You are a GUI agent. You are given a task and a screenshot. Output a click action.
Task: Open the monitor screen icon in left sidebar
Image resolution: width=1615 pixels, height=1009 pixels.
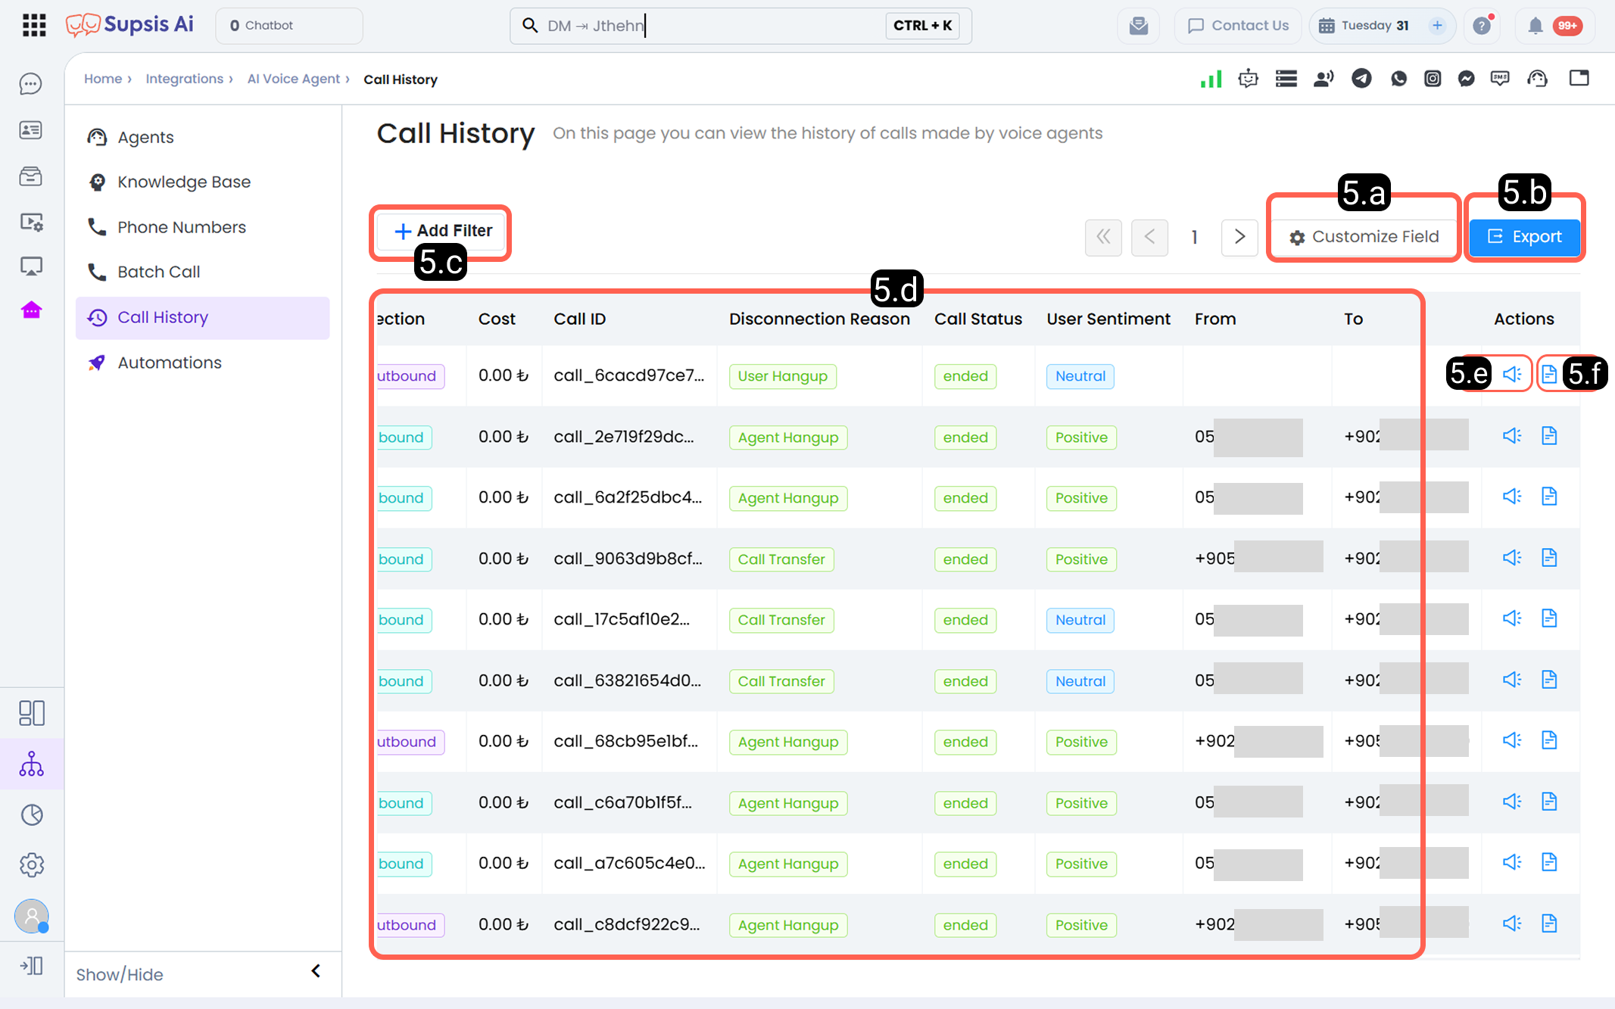(x=31, y=266)
